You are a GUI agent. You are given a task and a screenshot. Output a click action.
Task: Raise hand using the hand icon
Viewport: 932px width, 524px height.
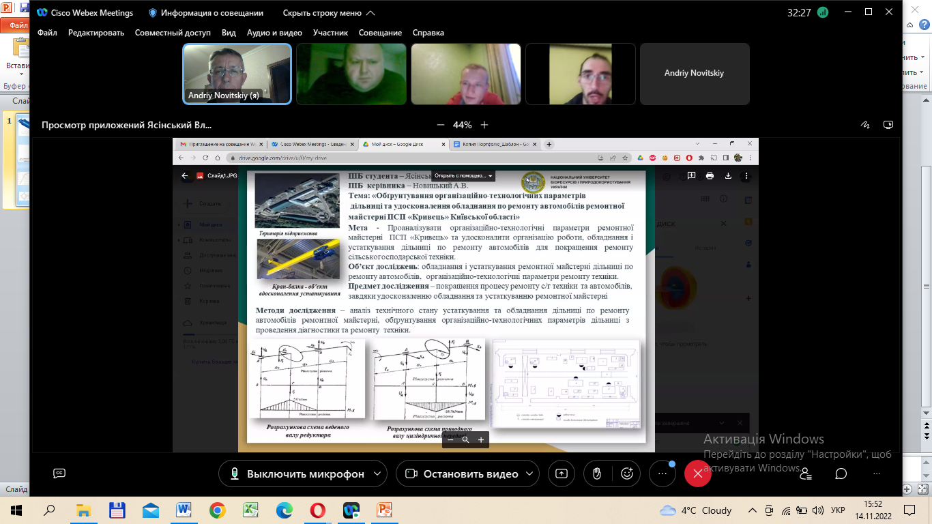click(x=597, y=474)
